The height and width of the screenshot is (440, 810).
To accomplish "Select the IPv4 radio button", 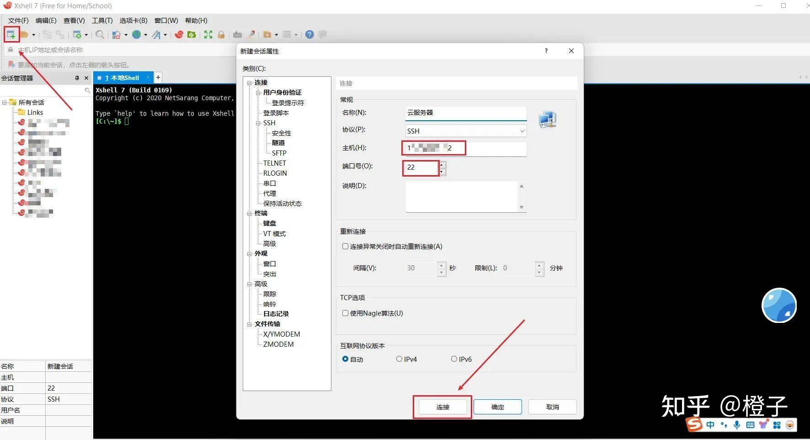I will [x=399, y=359].
